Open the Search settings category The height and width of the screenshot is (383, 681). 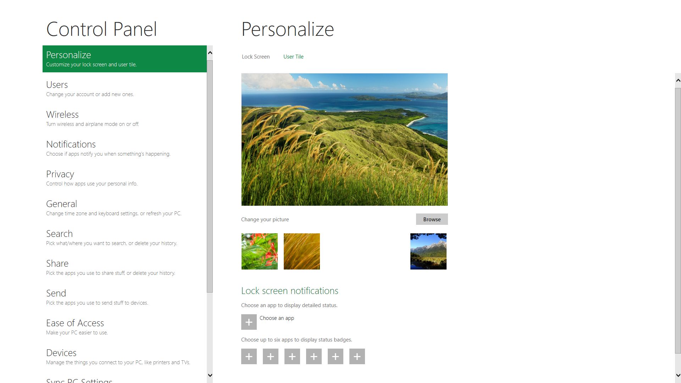(124, 238)
